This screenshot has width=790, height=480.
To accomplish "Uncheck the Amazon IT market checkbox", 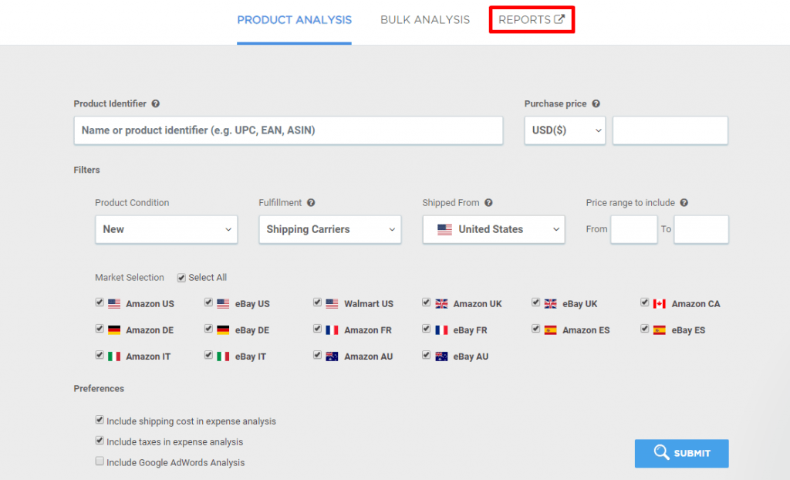I will [x=100, y=354].
